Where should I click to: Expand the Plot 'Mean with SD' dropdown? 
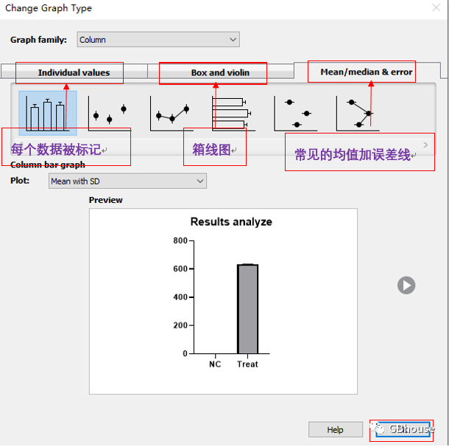click(x=127, y=181)
